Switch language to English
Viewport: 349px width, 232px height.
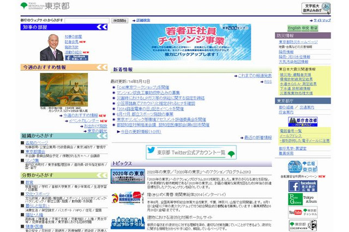click(x=294, y=28)
